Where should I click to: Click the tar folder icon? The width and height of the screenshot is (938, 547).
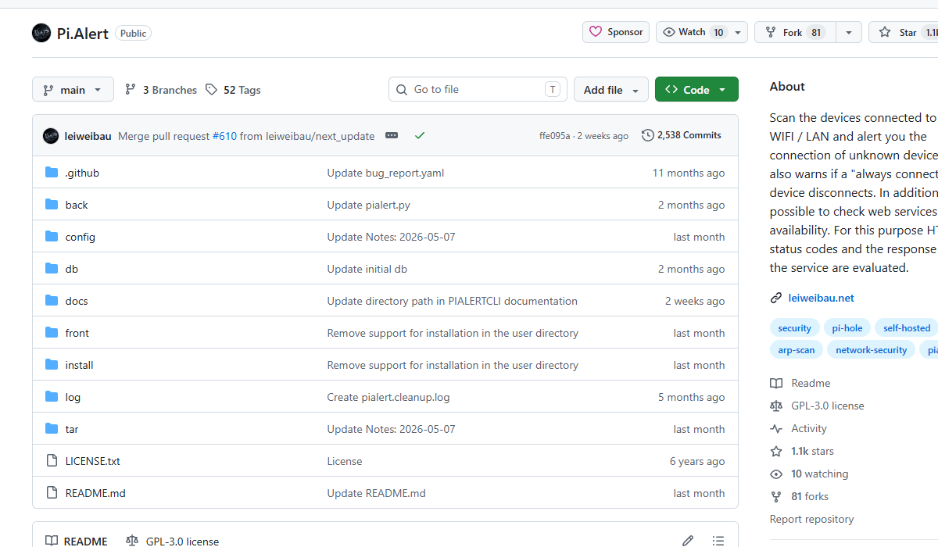52,429
